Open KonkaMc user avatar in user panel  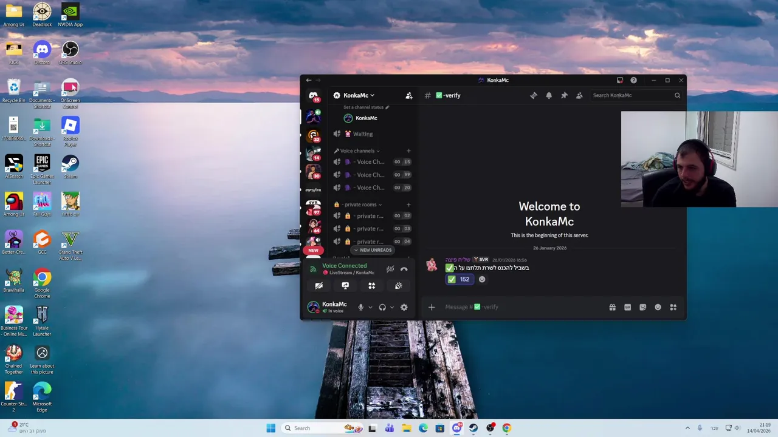pos(313,307)
